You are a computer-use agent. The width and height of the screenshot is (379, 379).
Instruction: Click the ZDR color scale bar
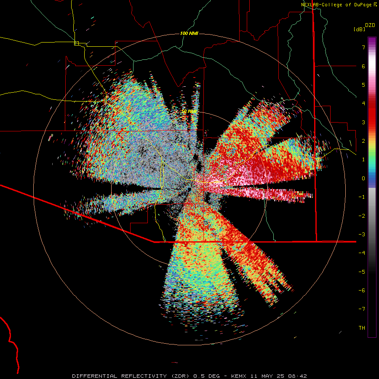pyautogui.click(x=372, y=187)
